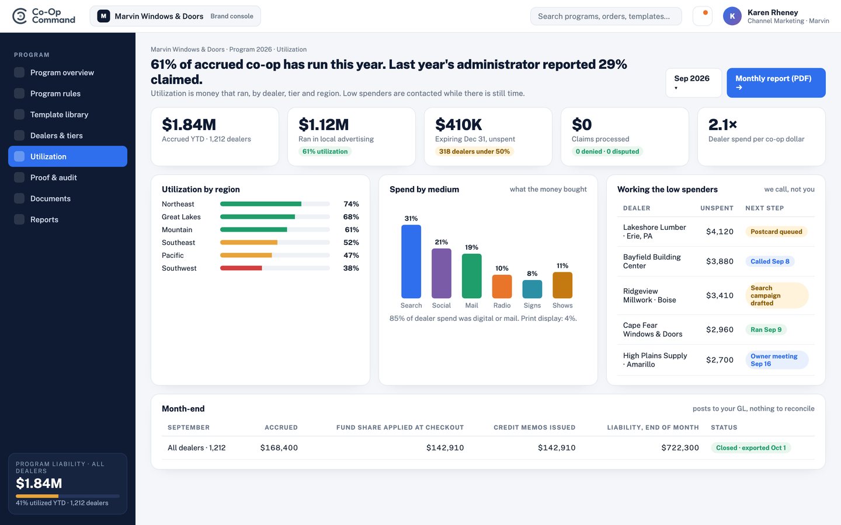Select the Lakeshore Lumber dealer row name
The width and height of the screenshot is (841, 525).
(655, 232)
